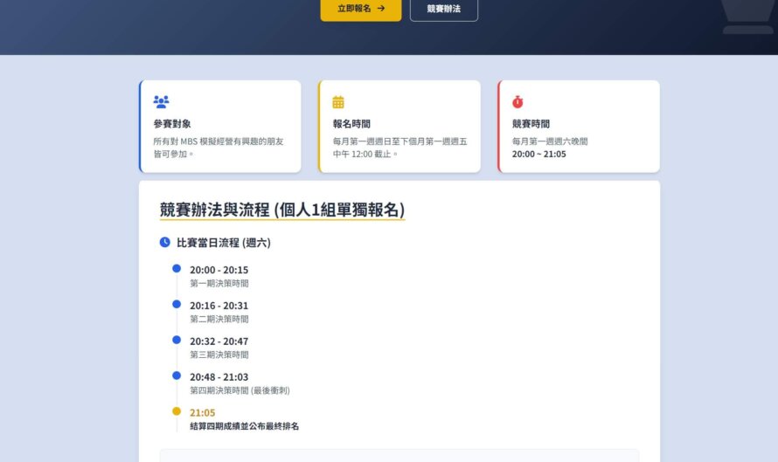
Task: Click the yellow 21:05 timeline dot
Action: (177, 411)
